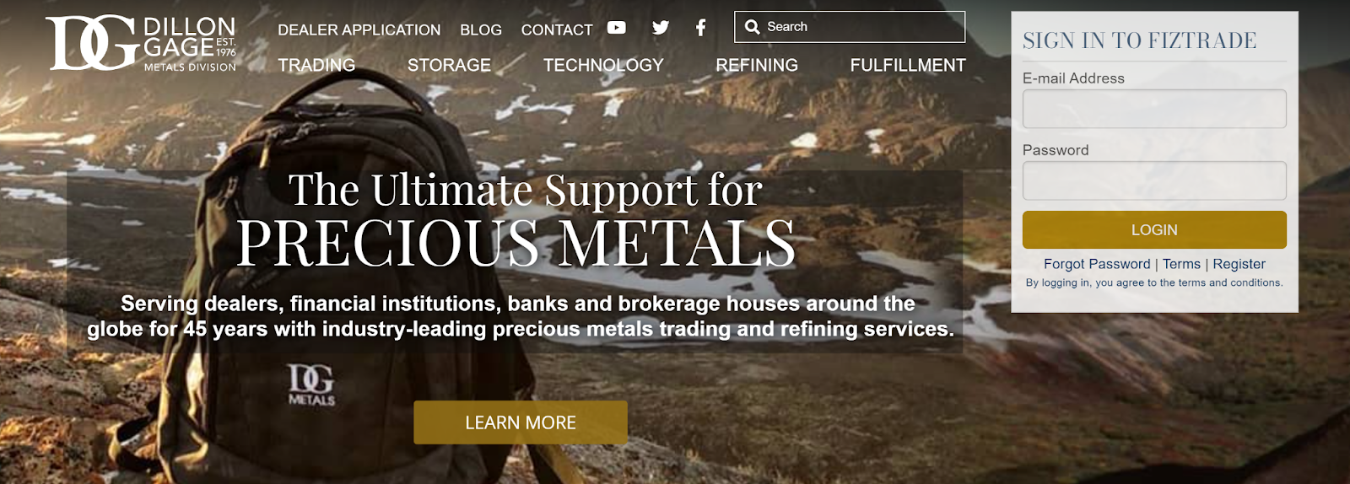Open the Trading menu

click(316, 65)
